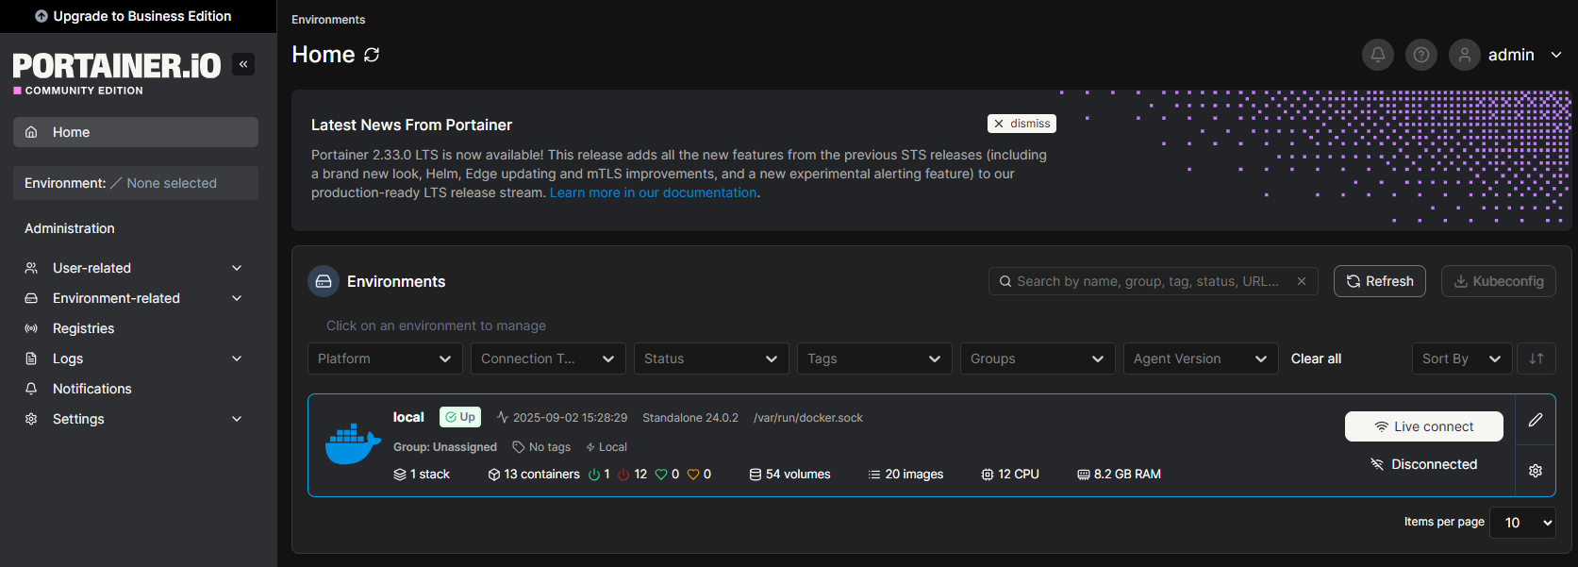The image size is (1578, 567).
Task: Open the Agent Version filter dropdown
Action: click(x=1201, y=359)
